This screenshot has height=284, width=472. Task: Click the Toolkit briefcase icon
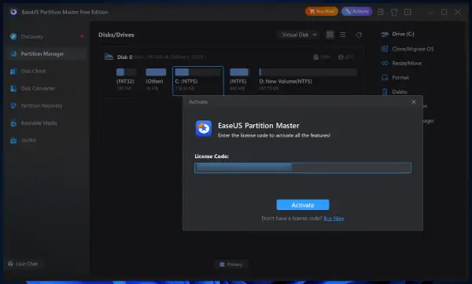(13, 140)
